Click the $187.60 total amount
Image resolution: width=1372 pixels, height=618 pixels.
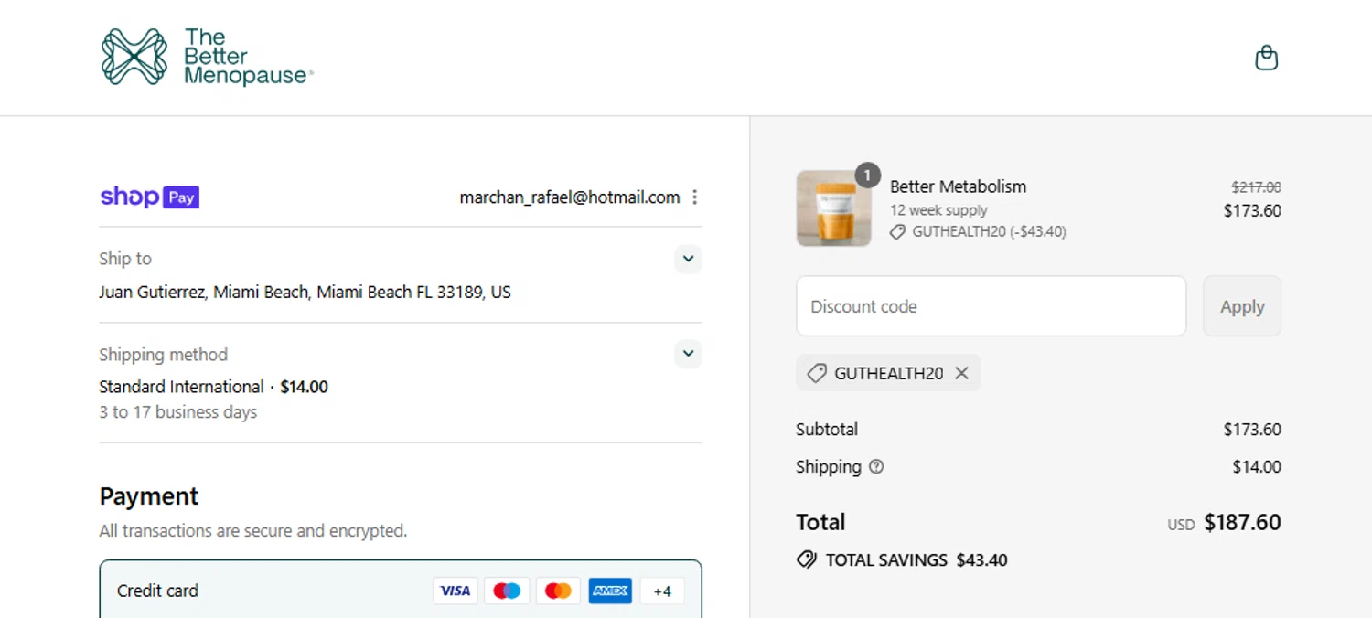click(x=1242, y=522)
